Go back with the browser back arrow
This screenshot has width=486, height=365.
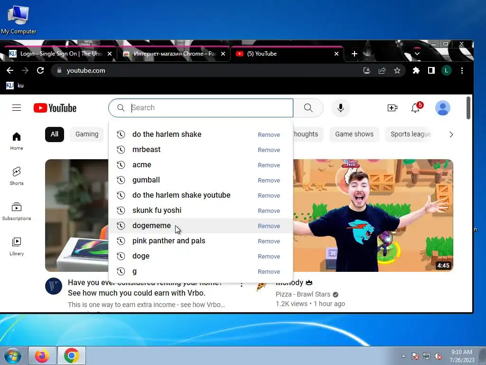click(x=10, y=70)
